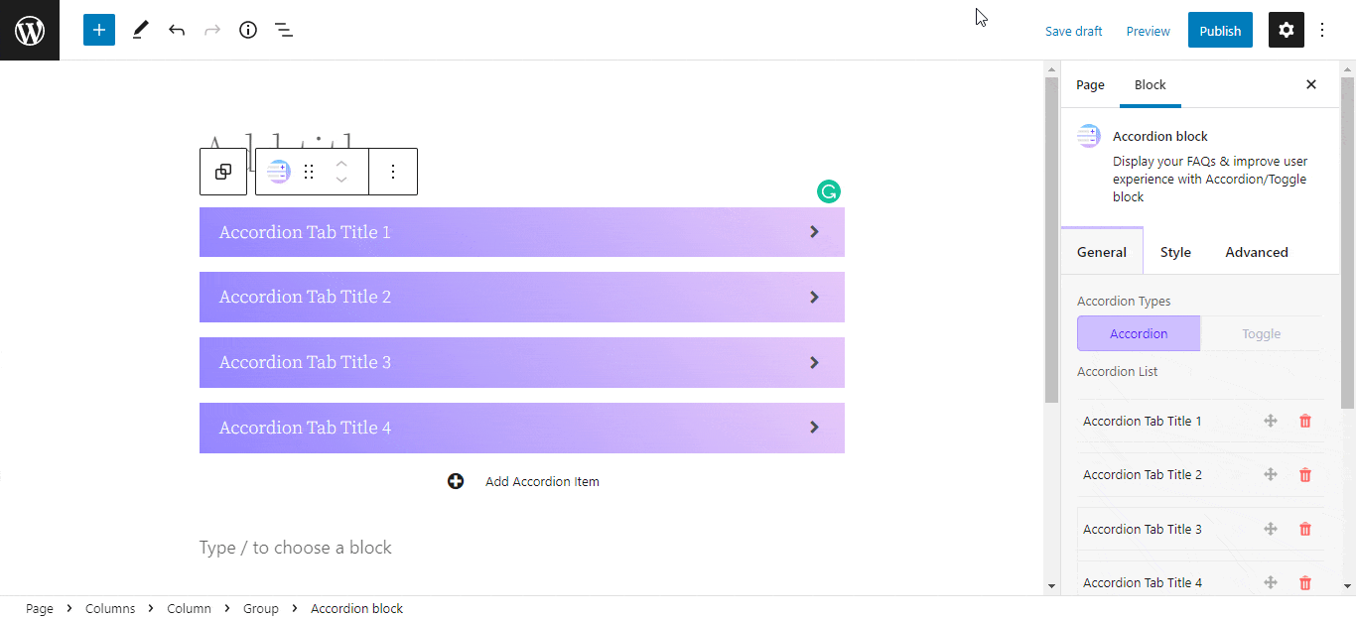Image resolution: width=1356 pixels, height=620 pixels.
Task: Click Group in the breadcrumb bar
Action: click(x=261, y=608)
